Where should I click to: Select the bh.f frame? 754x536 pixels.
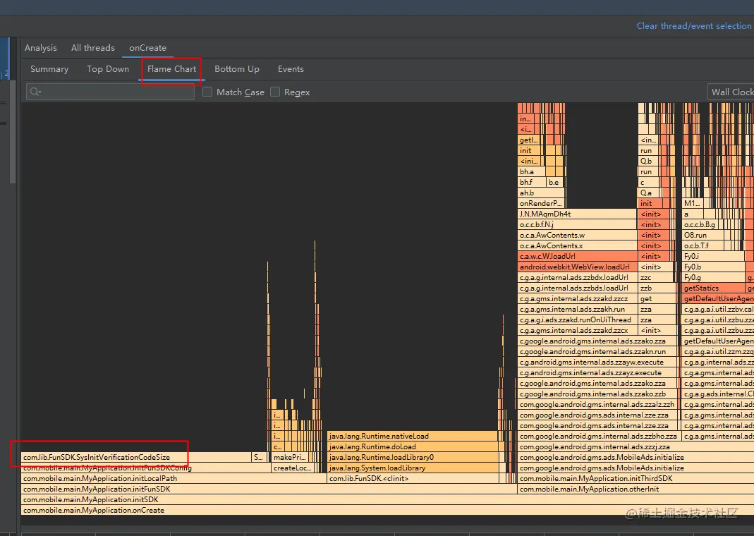(532, 182)
